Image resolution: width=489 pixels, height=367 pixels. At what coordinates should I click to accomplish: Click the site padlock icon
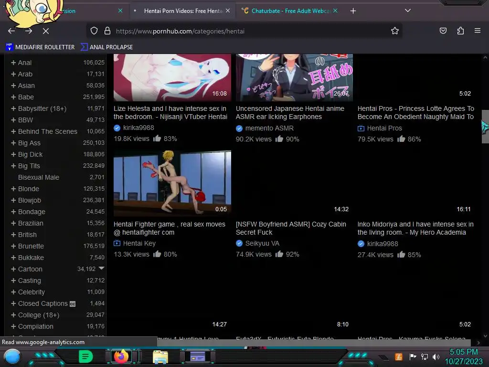pyautogui.click(x=107, y=31)
